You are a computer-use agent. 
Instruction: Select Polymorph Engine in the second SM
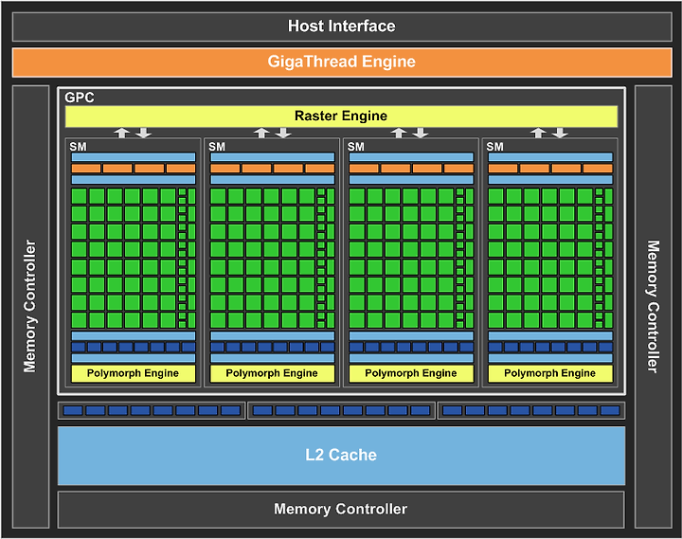coord(272,373)
